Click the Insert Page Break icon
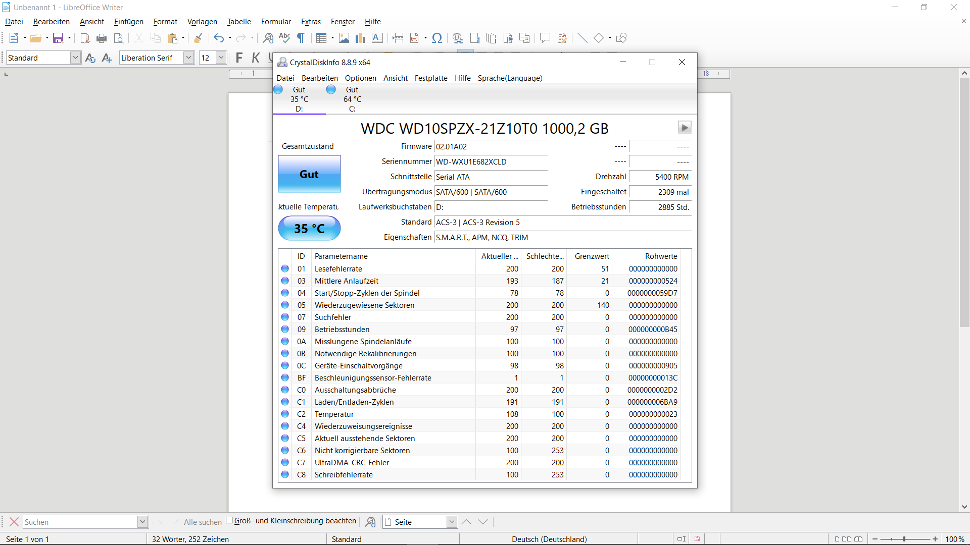This screenshot has height=545, width=970. pos(398,38)
